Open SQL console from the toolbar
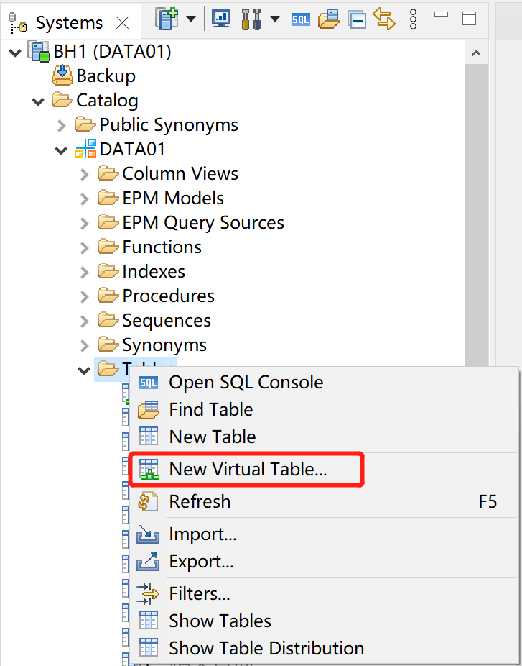522x666 pixels. [300, 19]
